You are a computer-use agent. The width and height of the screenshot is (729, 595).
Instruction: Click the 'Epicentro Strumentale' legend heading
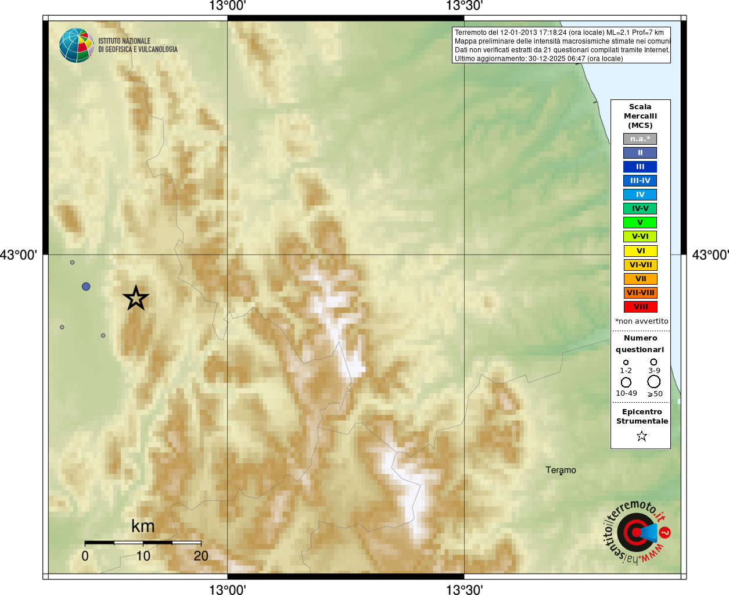point(642,416)
